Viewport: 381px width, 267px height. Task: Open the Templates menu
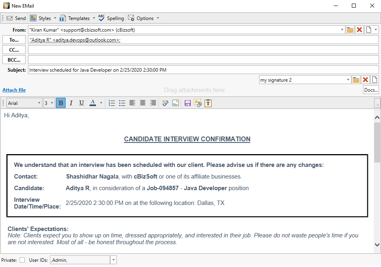[75, 18]
